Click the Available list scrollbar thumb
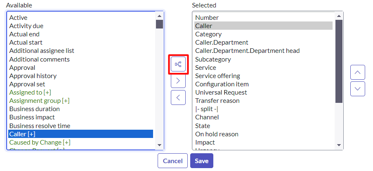The image size is (373, 171). click(x=160, y=24)
